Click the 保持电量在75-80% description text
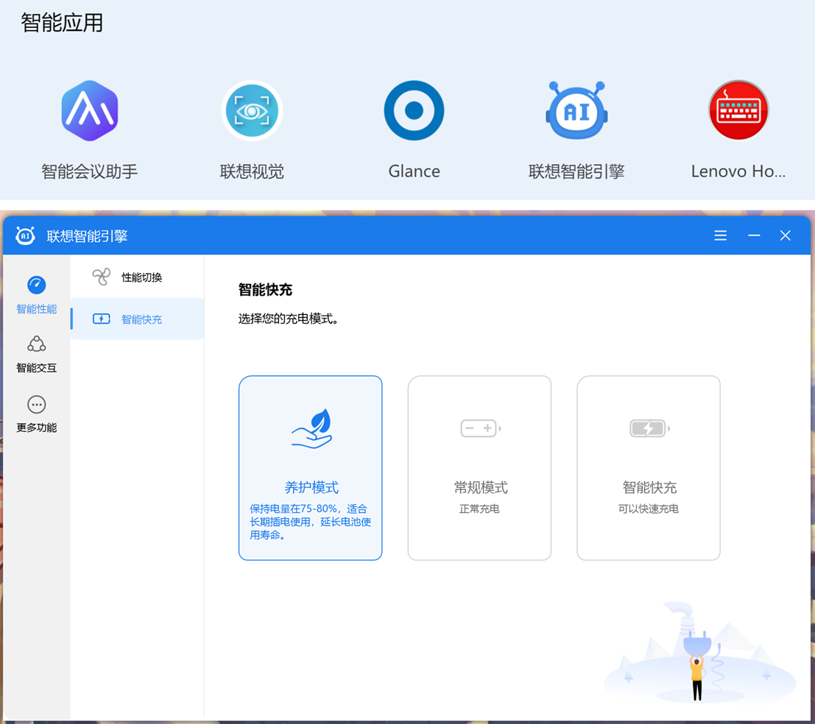815x724 pixels. click(310, 522)
